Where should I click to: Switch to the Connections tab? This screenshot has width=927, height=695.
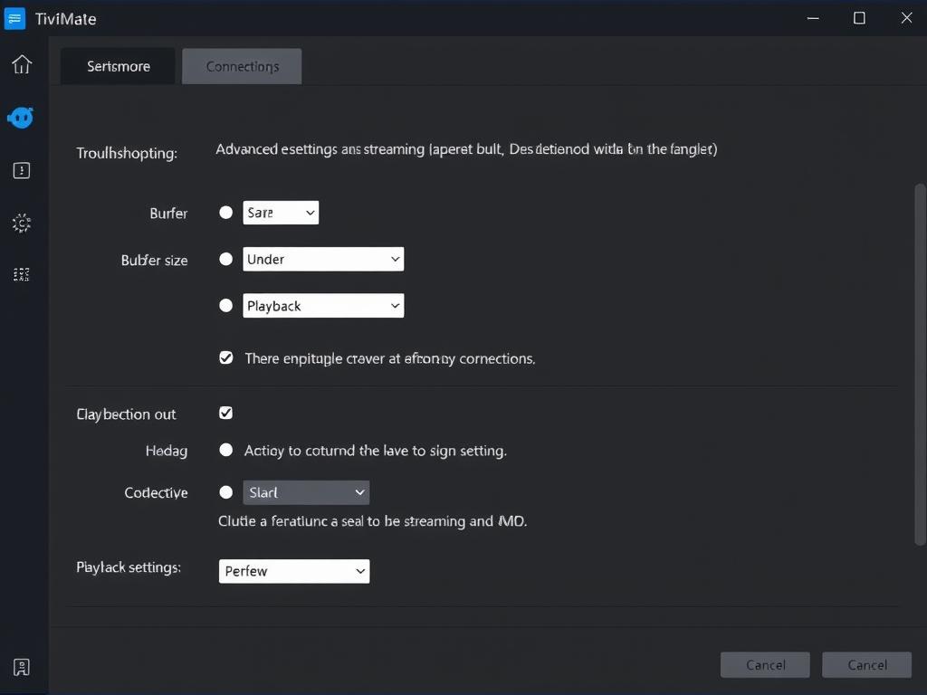242,66
